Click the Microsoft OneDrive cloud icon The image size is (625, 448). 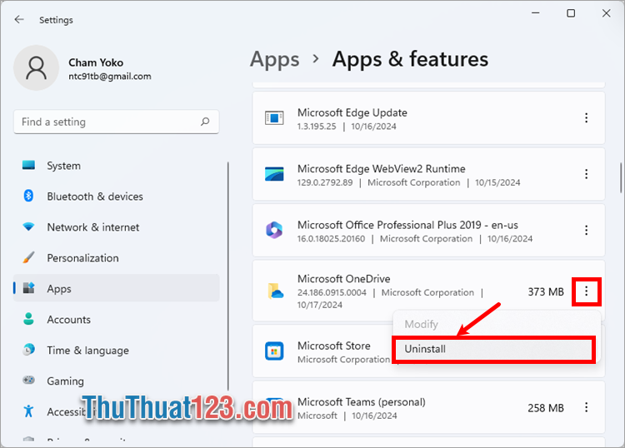click(x=275, y=291)
